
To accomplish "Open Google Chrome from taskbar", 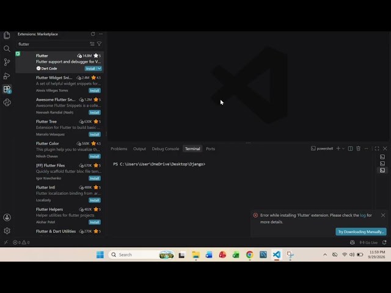I will tap(249, 255).
